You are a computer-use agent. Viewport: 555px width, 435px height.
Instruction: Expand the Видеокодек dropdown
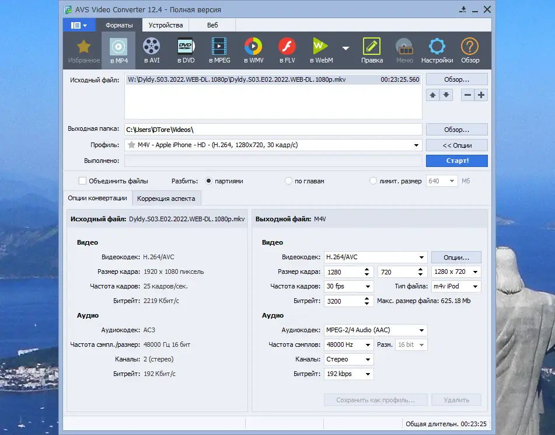coord(422,257)
